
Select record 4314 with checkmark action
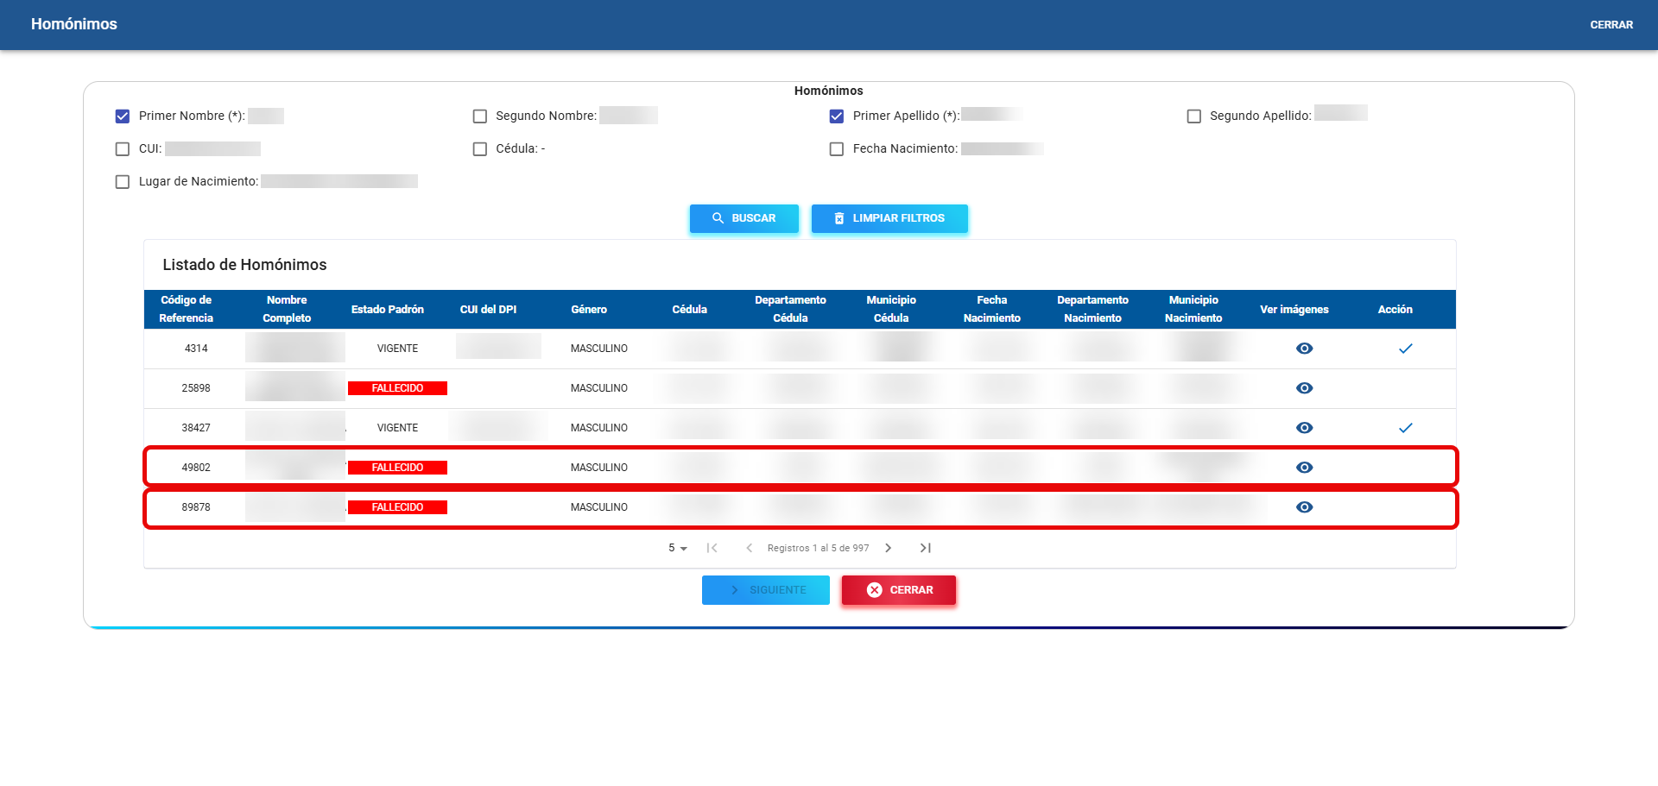coord(1405,349)
